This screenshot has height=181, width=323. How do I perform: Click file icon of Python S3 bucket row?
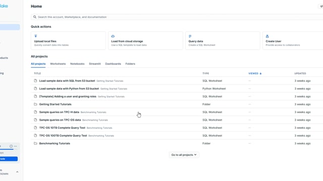35,88
